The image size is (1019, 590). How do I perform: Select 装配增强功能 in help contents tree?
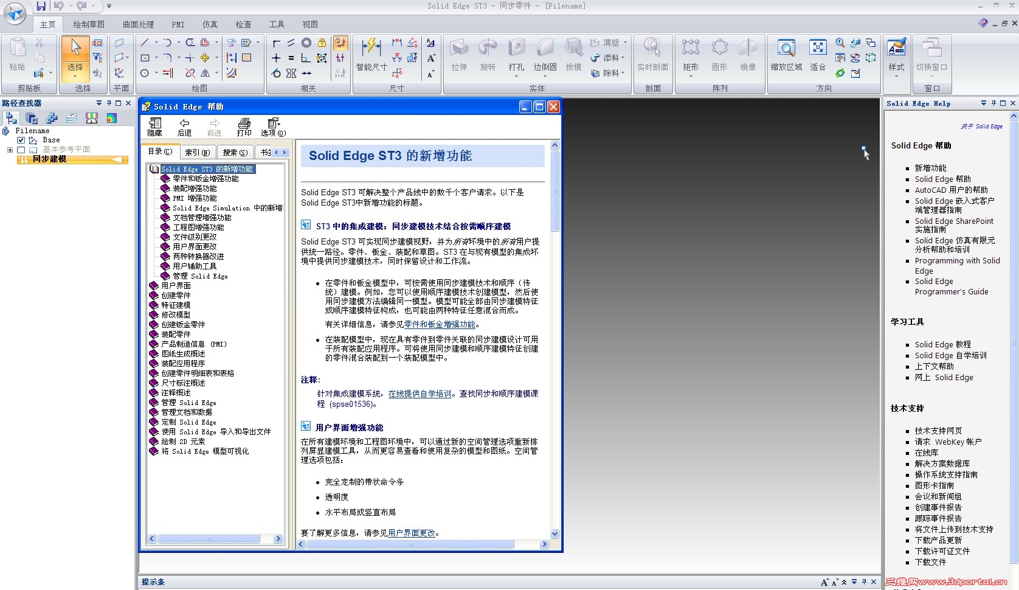point(195,189)
